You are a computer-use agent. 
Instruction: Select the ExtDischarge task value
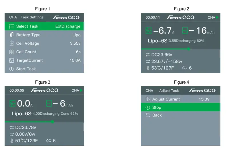tap(68, 26)
